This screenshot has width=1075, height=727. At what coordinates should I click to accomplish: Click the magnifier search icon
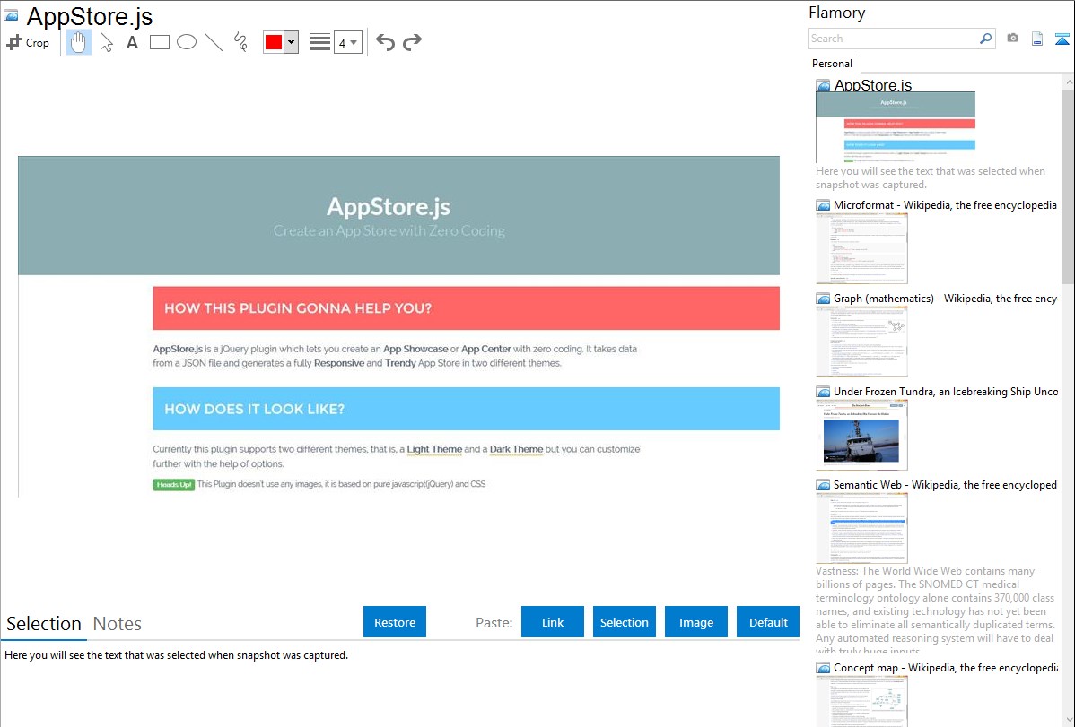click(986, 39)
